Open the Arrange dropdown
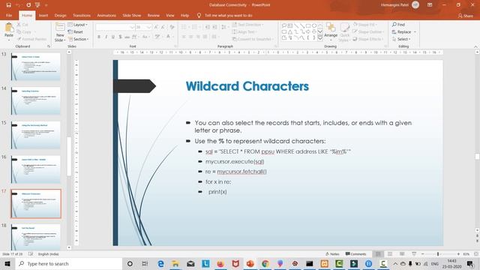Viewport: 480px width, 270px height. coord(331,32)
